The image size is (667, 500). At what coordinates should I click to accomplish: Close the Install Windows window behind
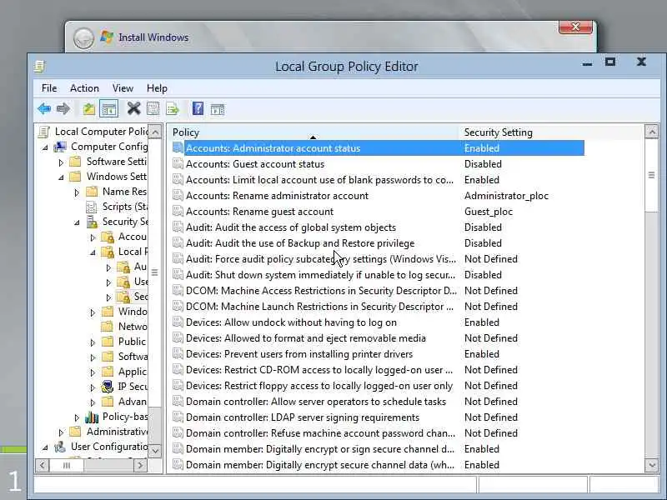[x=575, y=27]
